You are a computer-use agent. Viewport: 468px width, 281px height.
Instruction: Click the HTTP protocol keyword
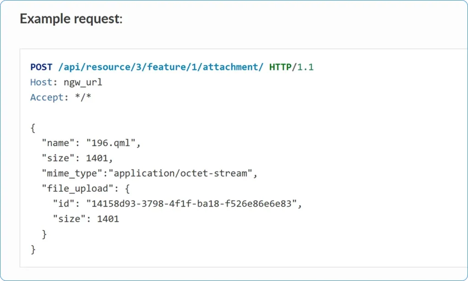coord(281,67)
